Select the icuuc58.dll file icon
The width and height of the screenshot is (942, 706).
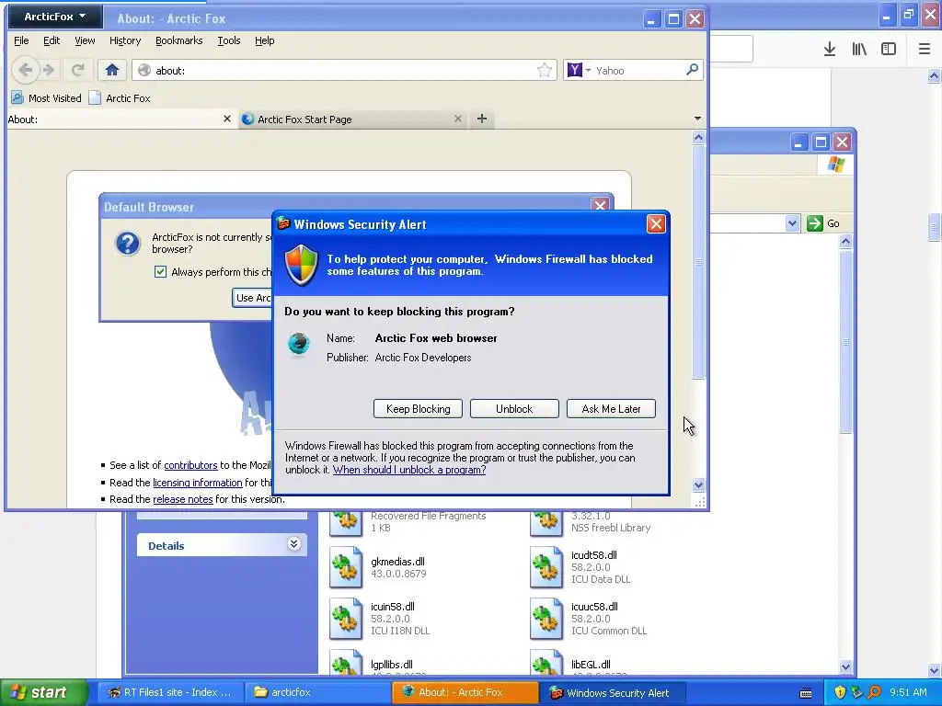[x=546, y=619]
